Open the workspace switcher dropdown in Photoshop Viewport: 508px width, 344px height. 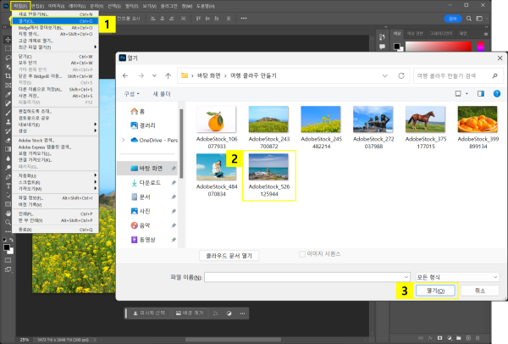tap(481, 19)
